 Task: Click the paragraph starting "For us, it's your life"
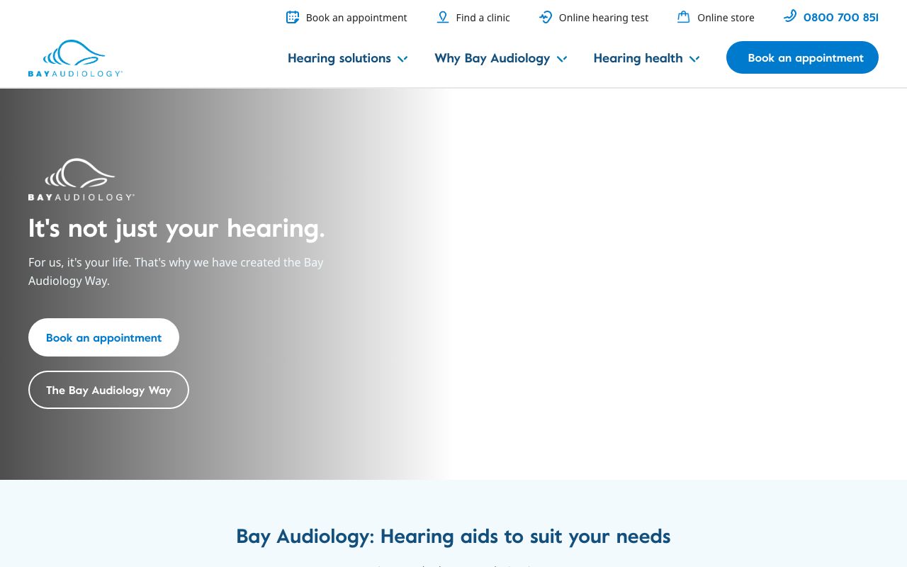(x=176, y=271)
